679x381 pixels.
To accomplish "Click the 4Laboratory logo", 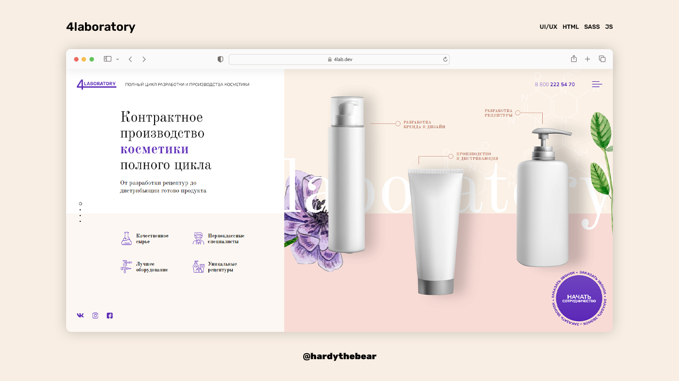I will (x=96, y=84).
